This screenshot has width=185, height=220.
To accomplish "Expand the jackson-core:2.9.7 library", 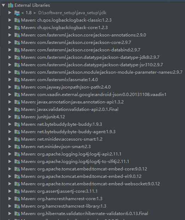I will point(10,43).
